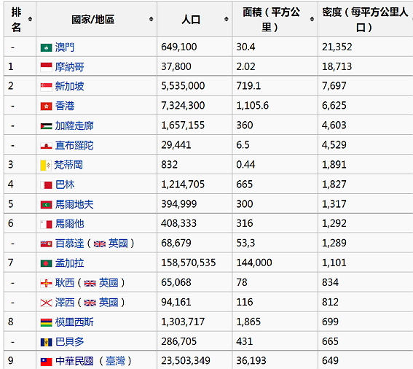Open the 梵蒂岡 link
Viewport: 413px width, 369px height.
tap(68, 165)
